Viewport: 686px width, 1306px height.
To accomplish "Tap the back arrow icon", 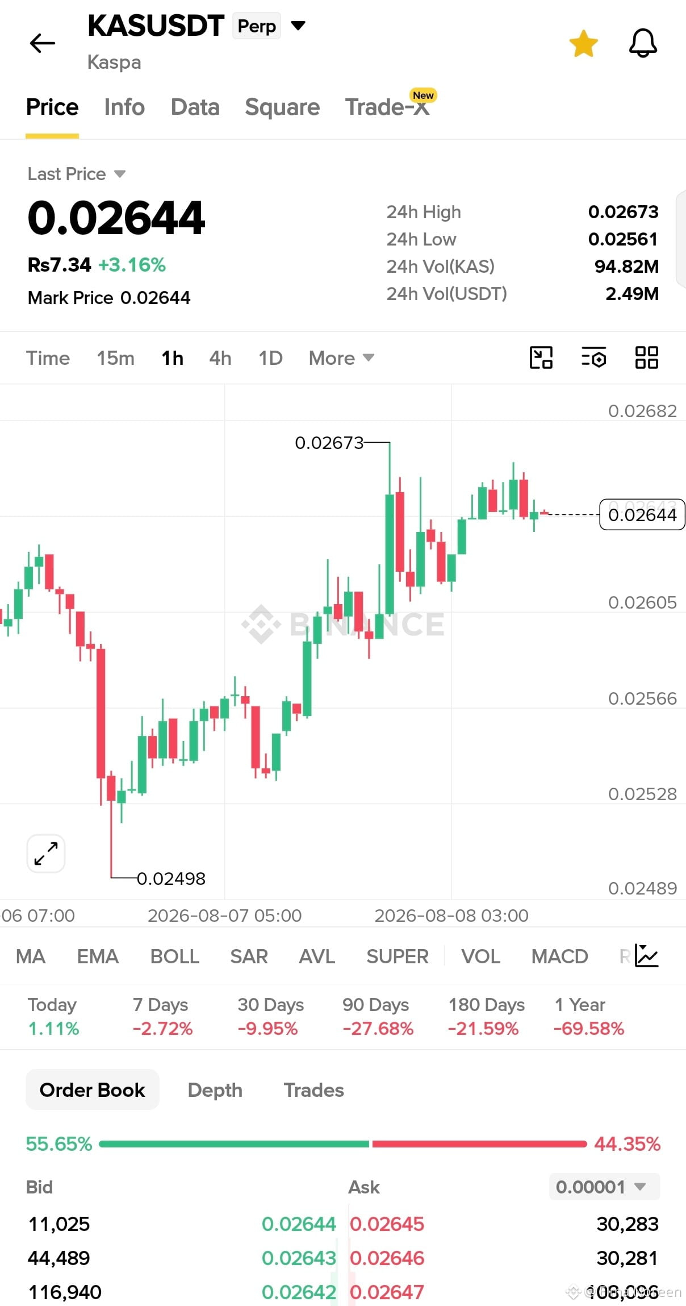I will point(43,43).
